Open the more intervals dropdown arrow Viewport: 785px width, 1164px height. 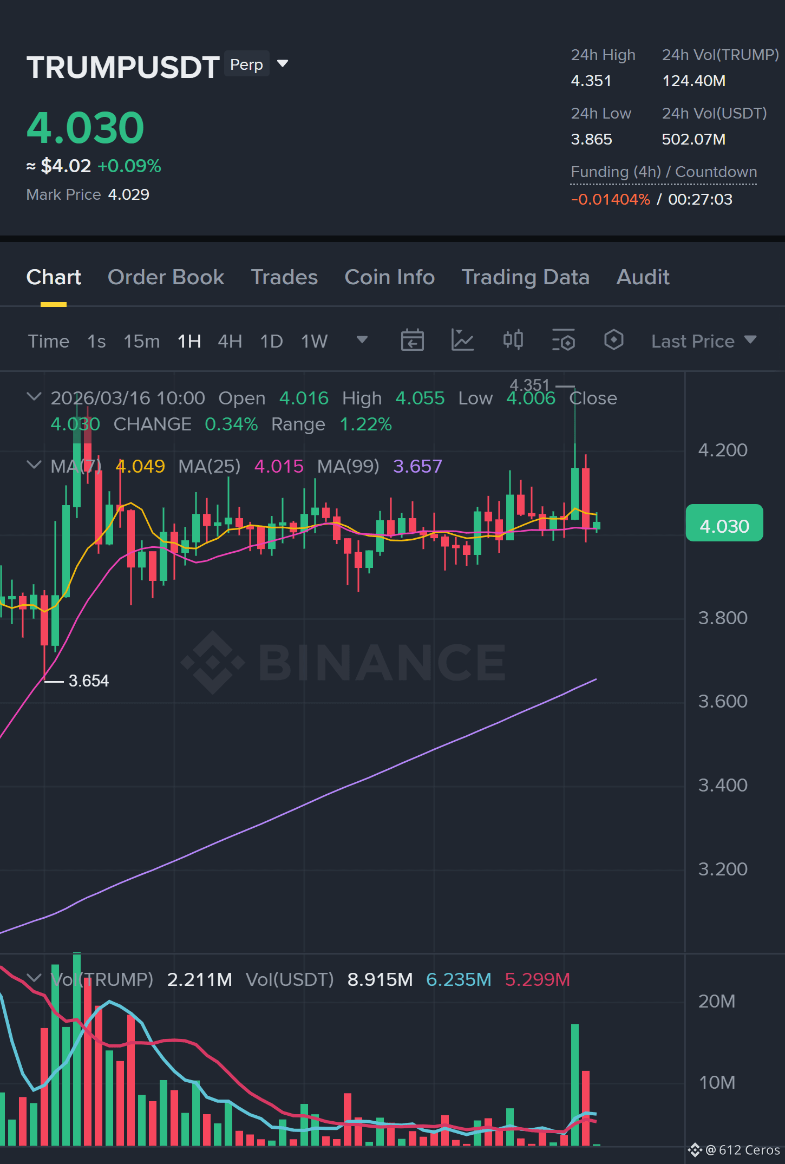tap(362, 340)
